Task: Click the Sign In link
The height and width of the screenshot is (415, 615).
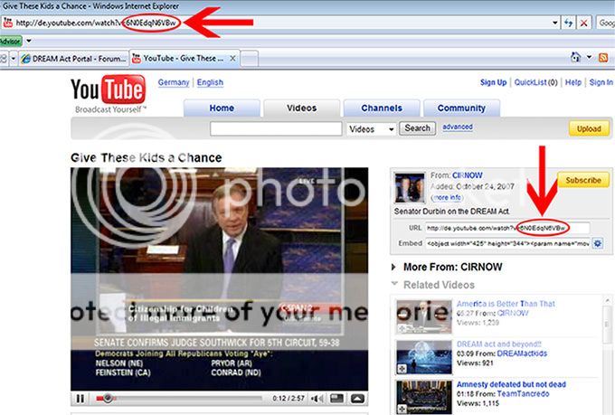Action: coord(601,82)
